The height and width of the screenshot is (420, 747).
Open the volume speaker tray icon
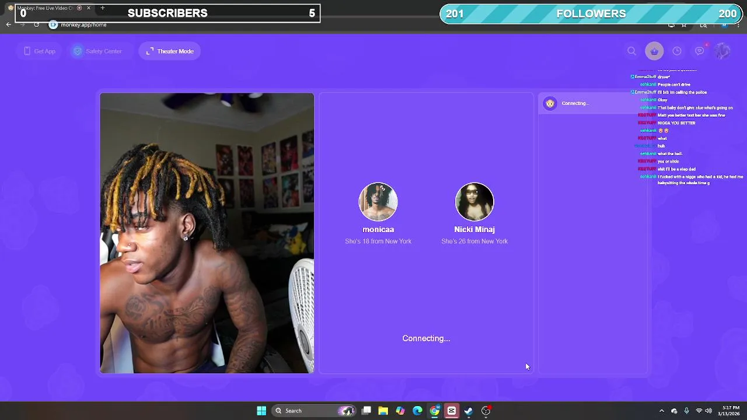tap(708, 411)
